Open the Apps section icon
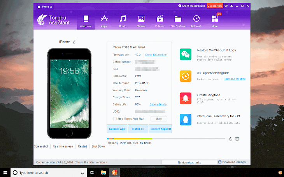Viewport: 284px width, 177px height. tap(104, 19)
